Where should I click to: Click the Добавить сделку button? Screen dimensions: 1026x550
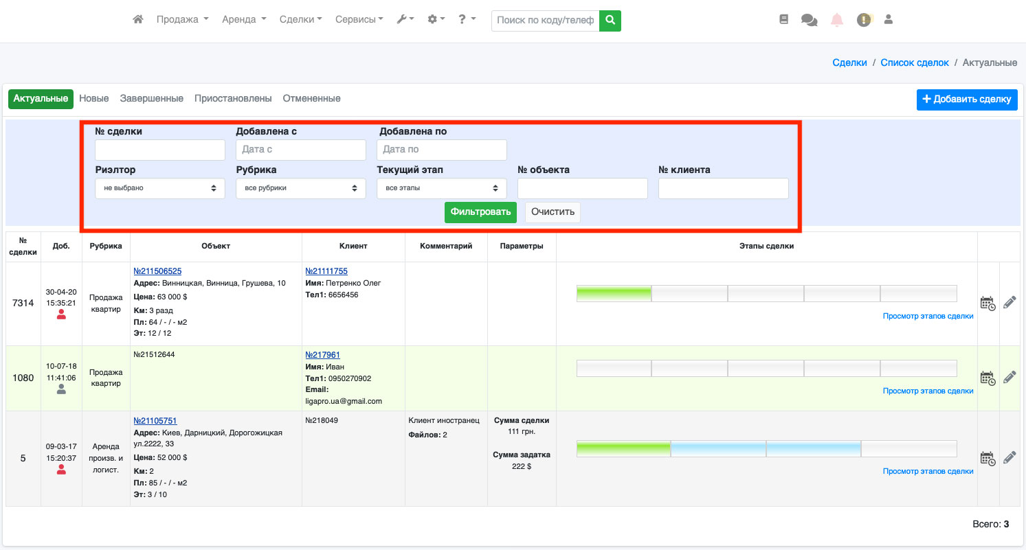coord(966,100)
